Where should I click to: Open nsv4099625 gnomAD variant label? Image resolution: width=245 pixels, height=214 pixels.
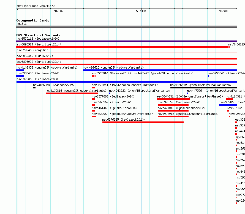pos(113,67)
